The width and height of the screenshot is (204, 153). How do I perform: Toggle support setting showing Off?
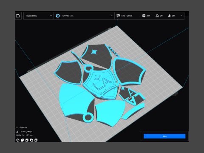(159, 16)
